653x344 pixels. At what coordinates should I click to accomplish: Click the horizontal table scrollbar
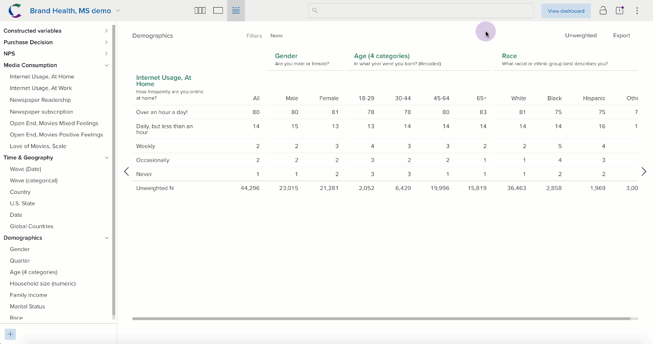point(382,319)
